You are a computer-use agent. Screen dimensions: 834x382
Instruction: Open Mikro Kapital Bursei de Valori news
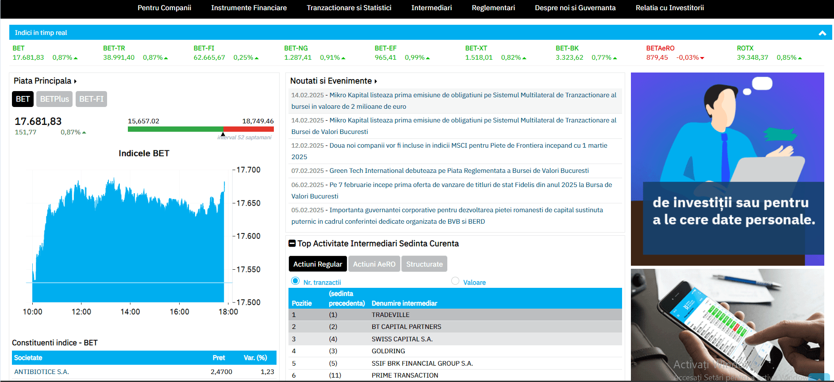tap(454, 126)
